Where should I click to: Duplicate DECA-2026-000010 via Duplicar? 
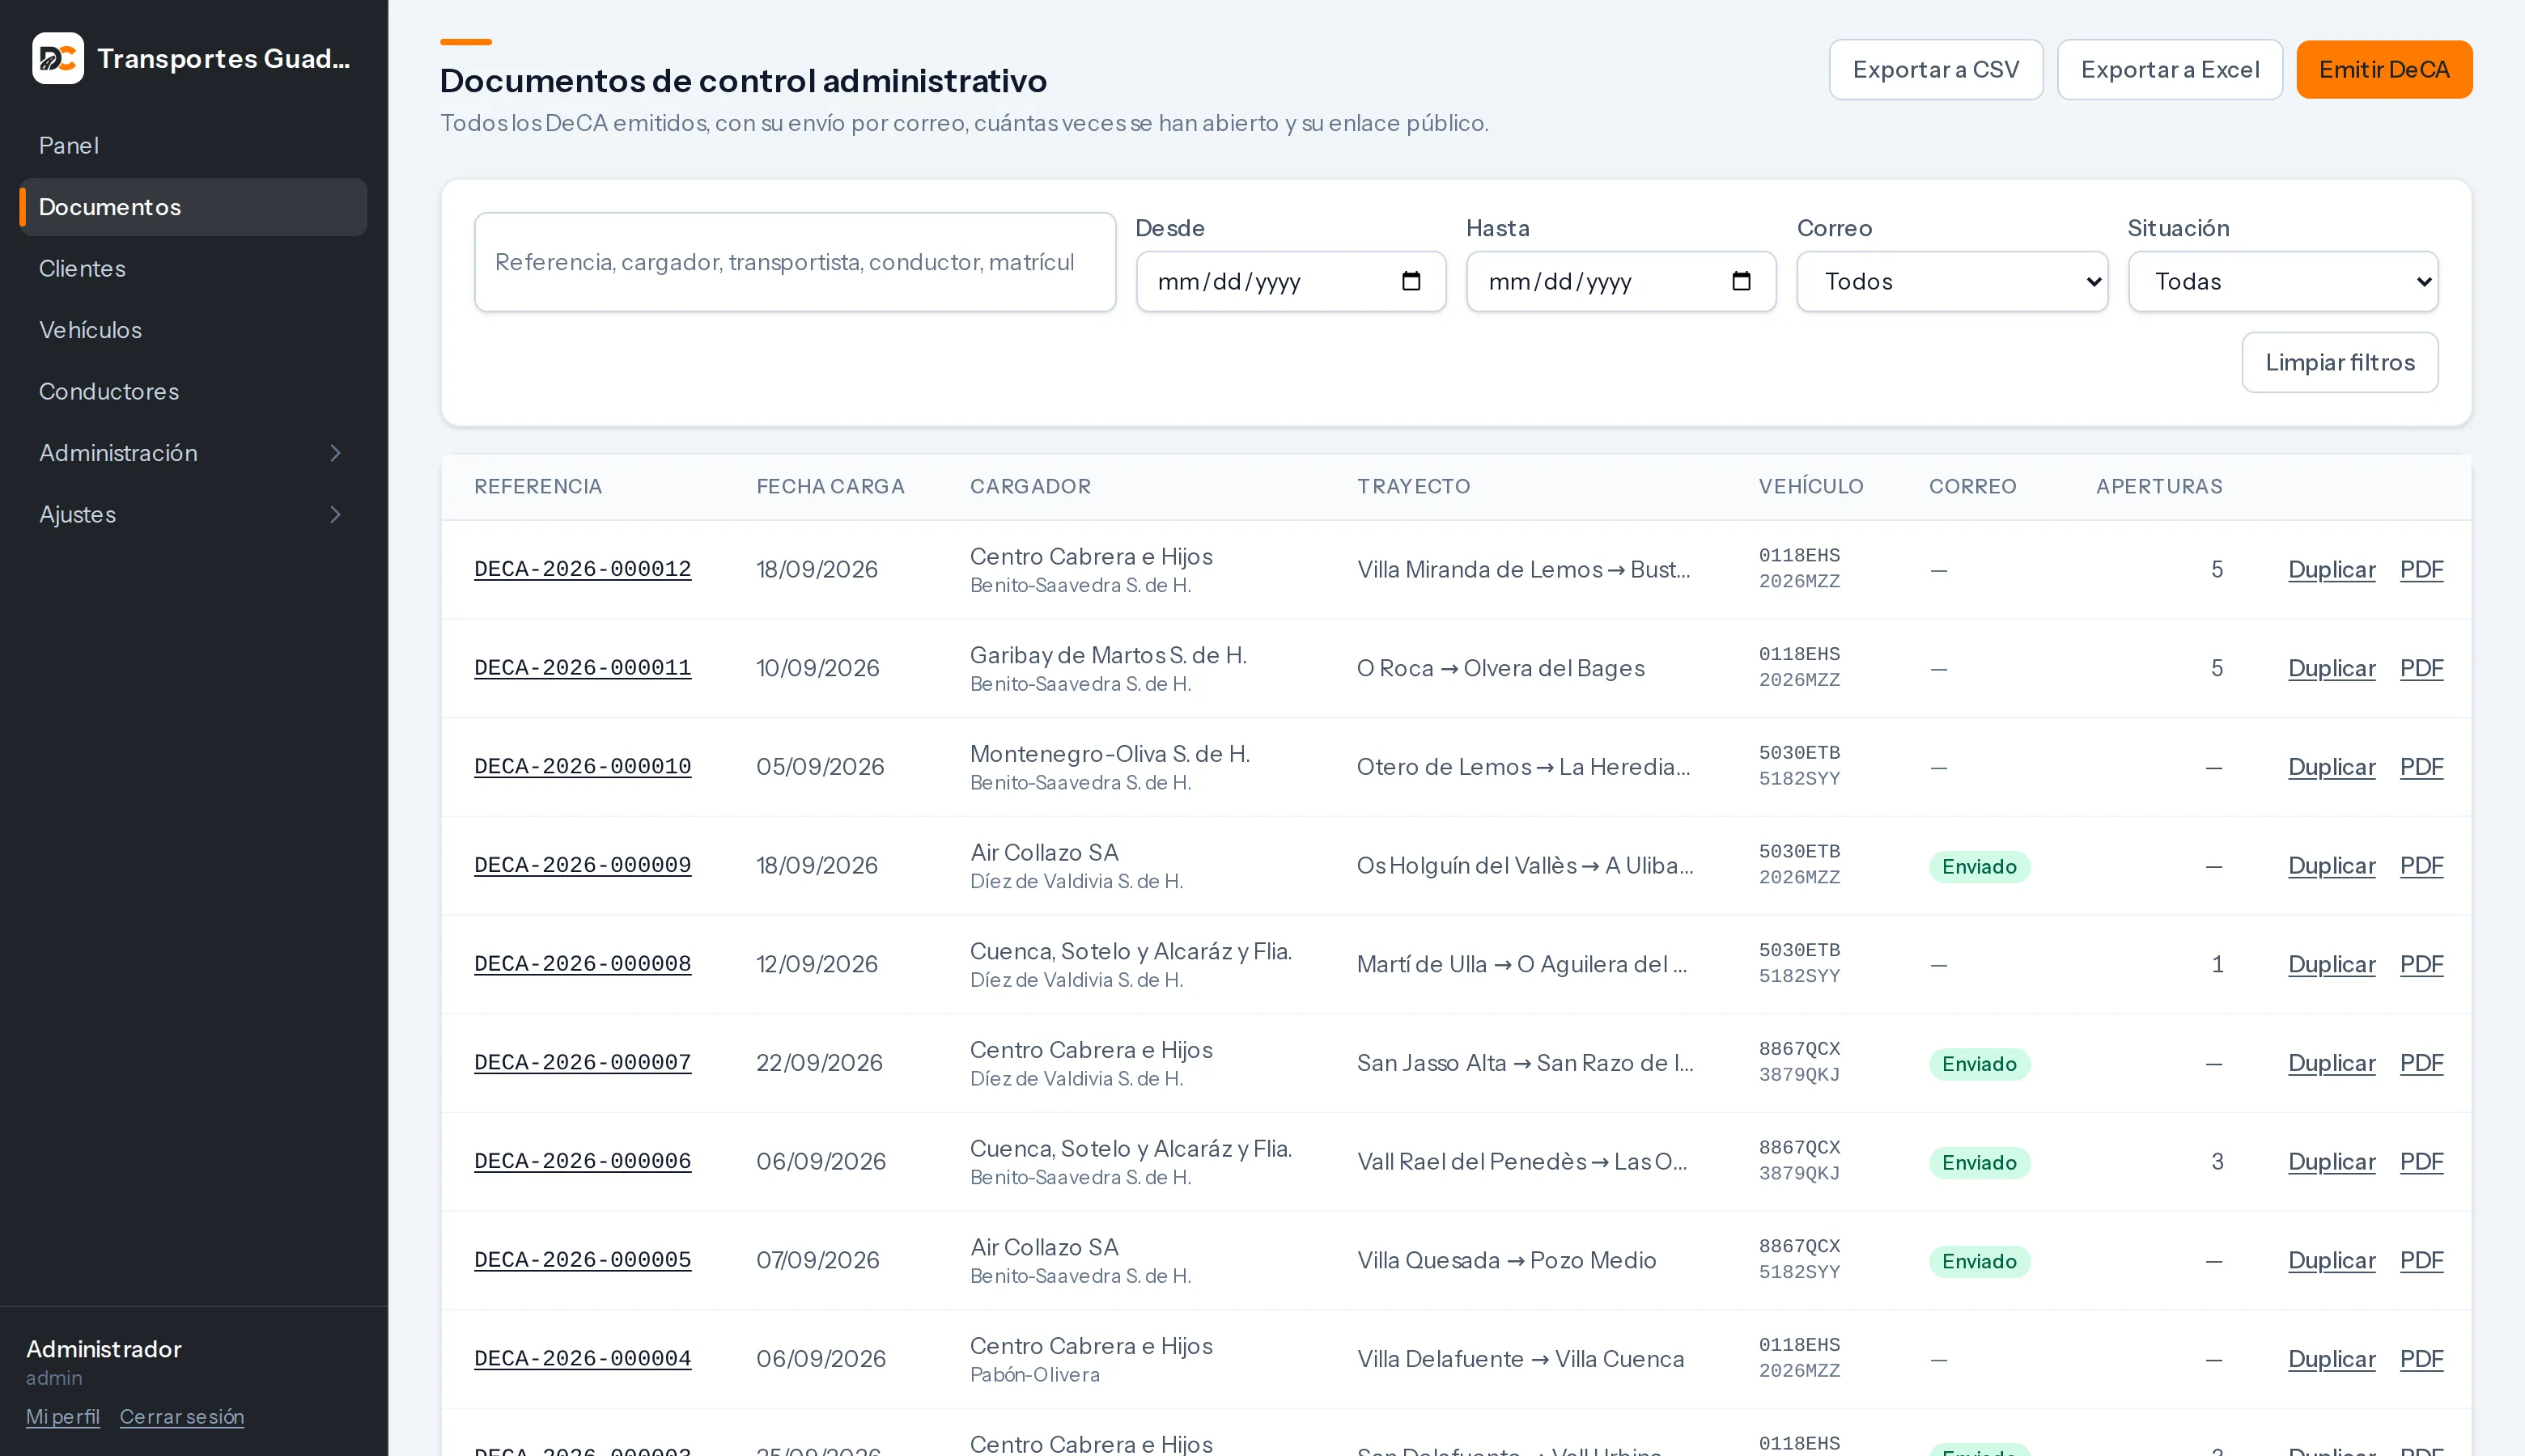[2331, 767]
